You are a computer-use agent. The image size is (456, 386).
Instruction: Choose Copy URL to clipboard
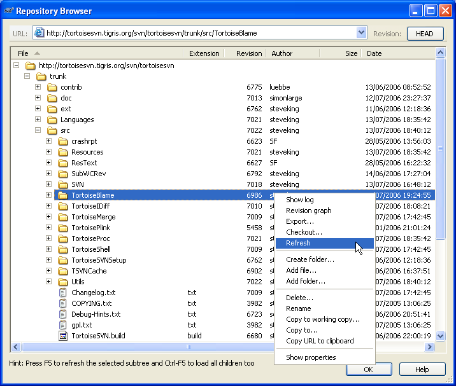[x=325, y=341]
